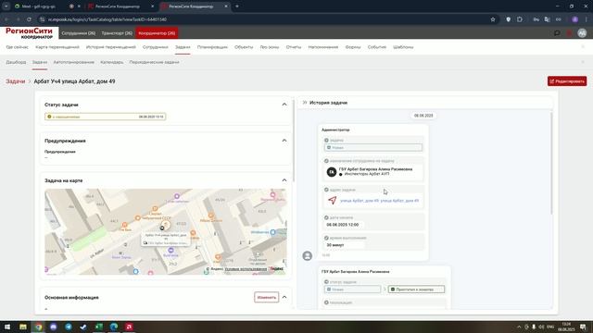The image size is (593, 333).
Task: Switch to the Автопланирование sub-tab
Action: 73,62
